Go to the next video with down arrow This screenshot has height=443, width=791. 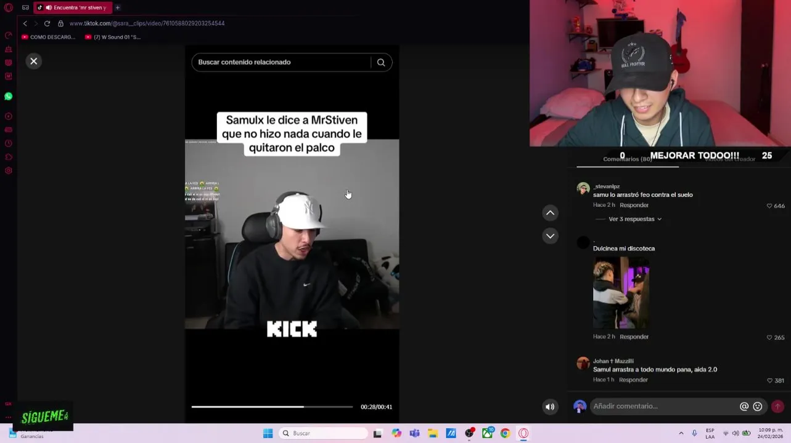point(550,236)
